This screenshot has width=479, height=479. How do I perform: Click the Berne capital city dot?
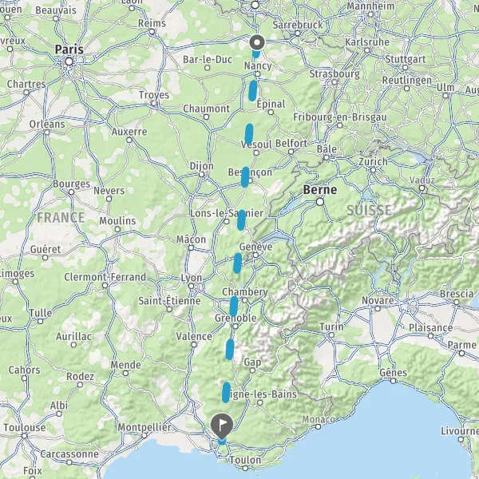(320, 202)
